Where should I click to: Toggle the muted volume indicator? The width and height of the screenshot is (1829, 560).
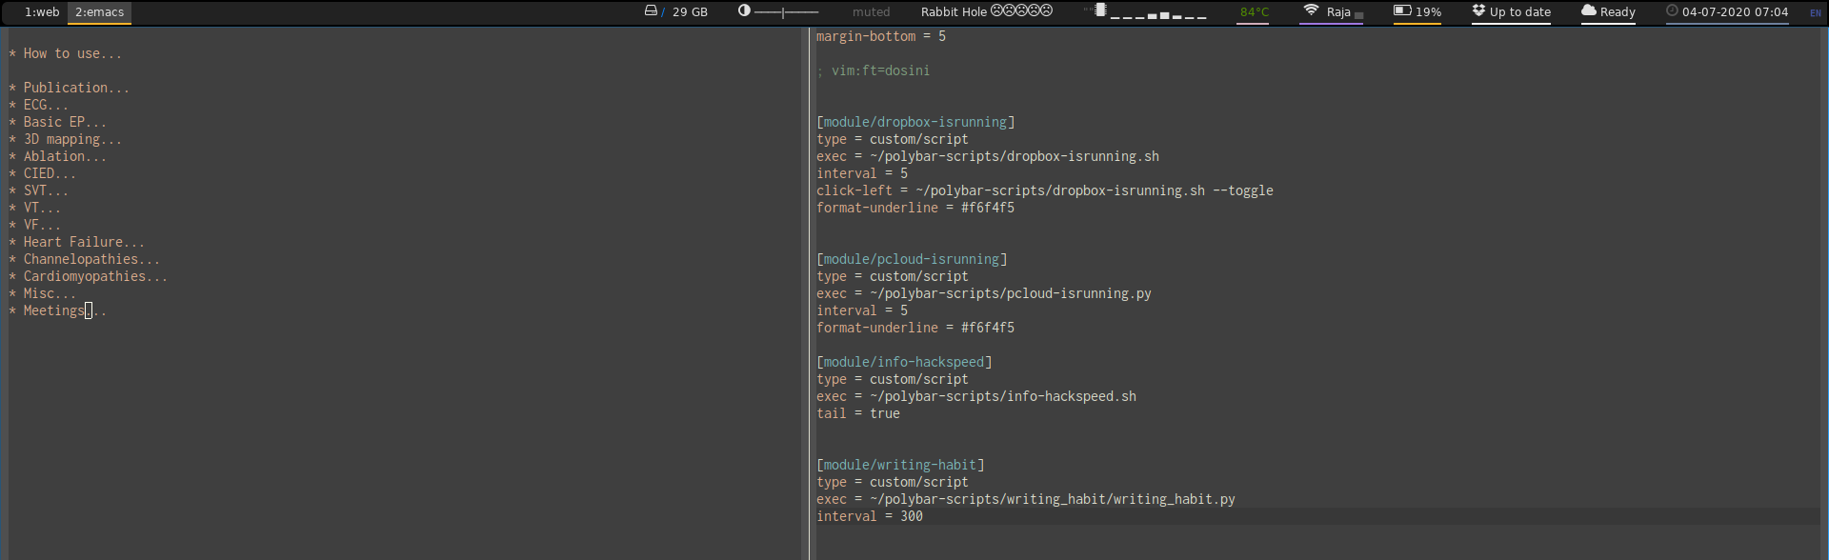[x=871, y=12]
